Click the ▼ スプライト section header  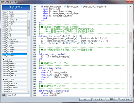click(15, 60)
